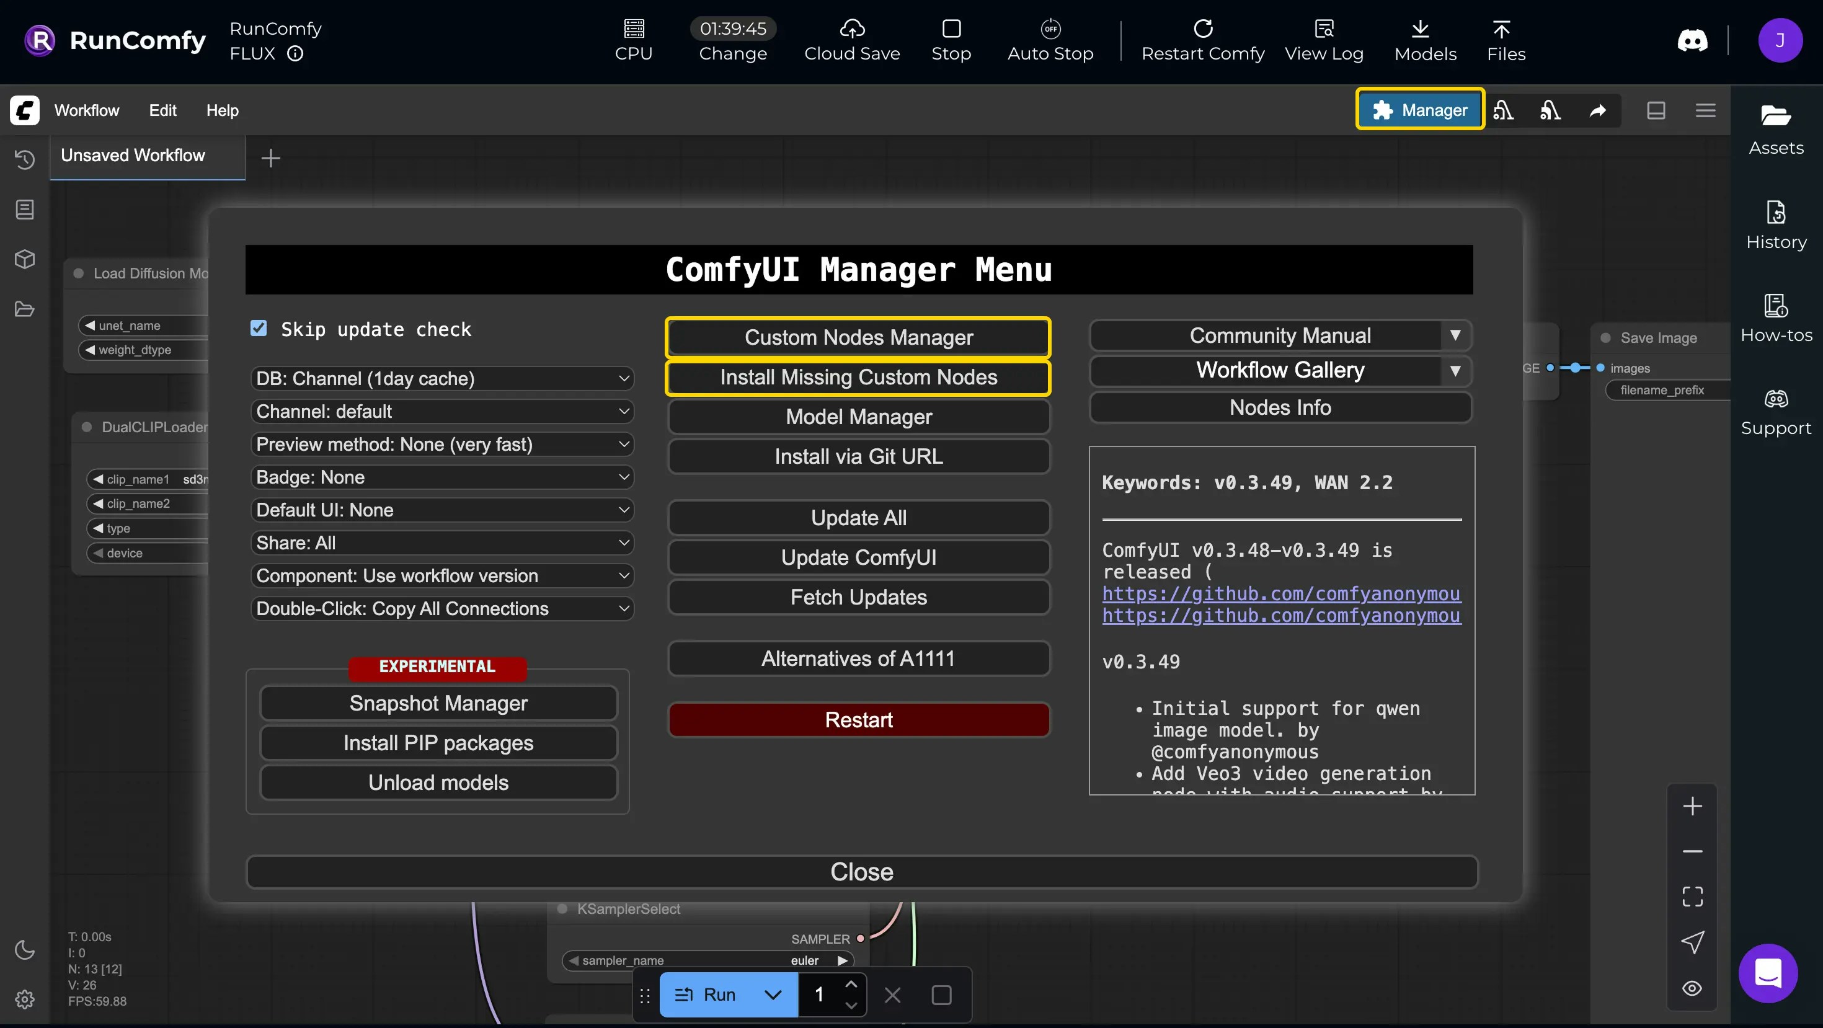The height and width of the screenshot is (1028, 1823).
Task: Expand the Run button options chevron
Action: (773, 995)
